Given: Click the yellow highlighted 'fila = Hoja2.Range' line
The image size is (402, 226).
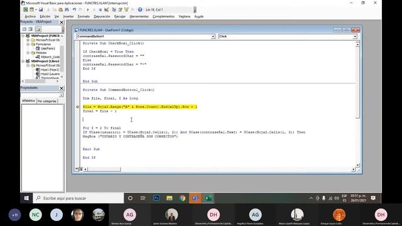Looking at the screenshot, I should [x=140, y=107].
